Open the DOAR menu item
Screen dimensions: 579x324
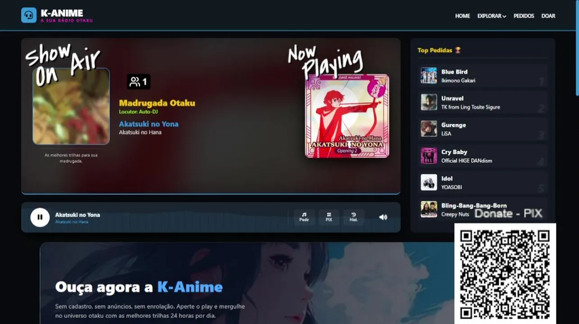[x=548, y=16]
